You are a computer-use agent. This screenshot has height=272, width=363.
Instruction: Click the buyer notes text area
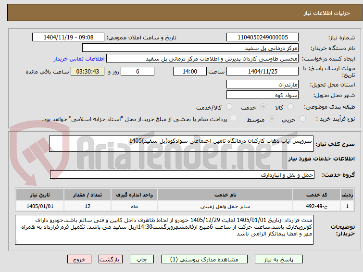click(164, 230)
